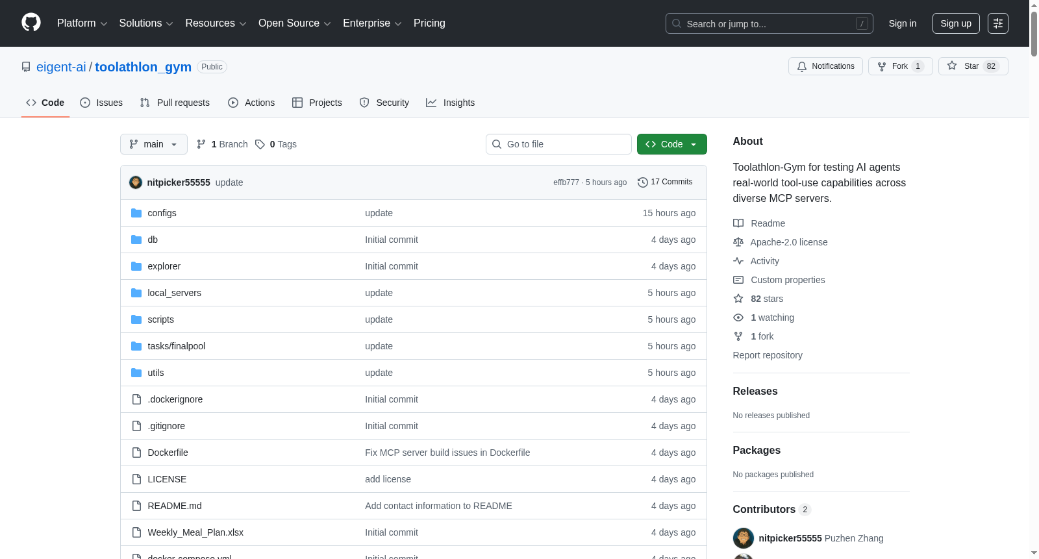Click the local_servers folder icon

[136, 293]
